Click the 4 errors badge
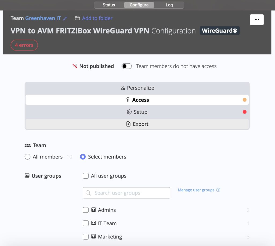The image size is (275, 246). point(24,45)
